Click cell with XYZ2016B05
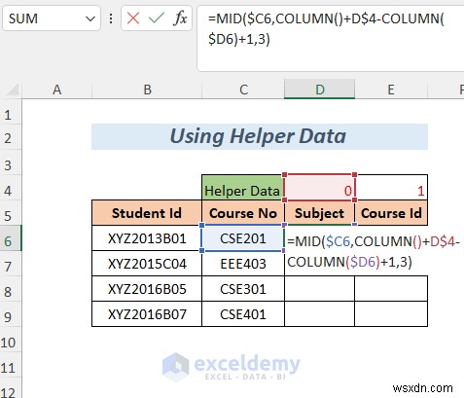Image resolution: width=464 pixels, height=398 pixels. point(147,289)
